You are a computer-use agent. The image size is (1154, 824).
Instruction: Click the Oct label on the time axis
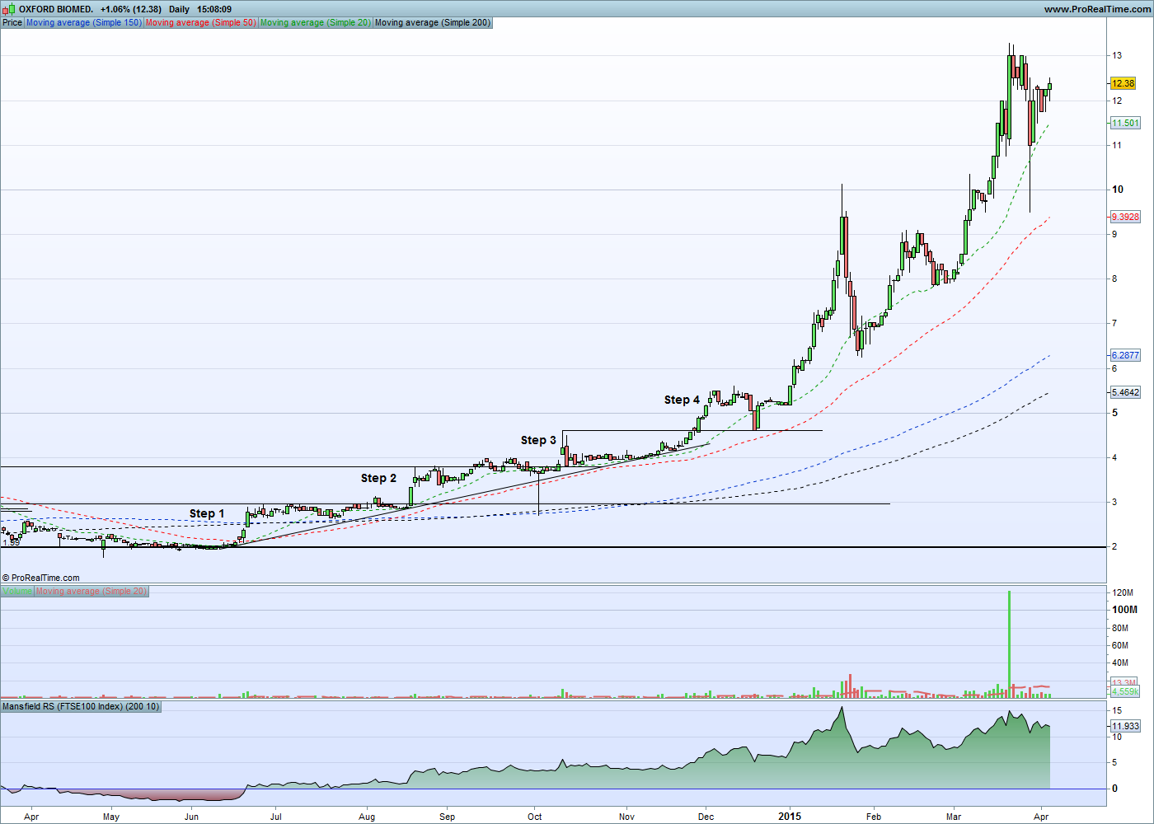coord(535,817)
